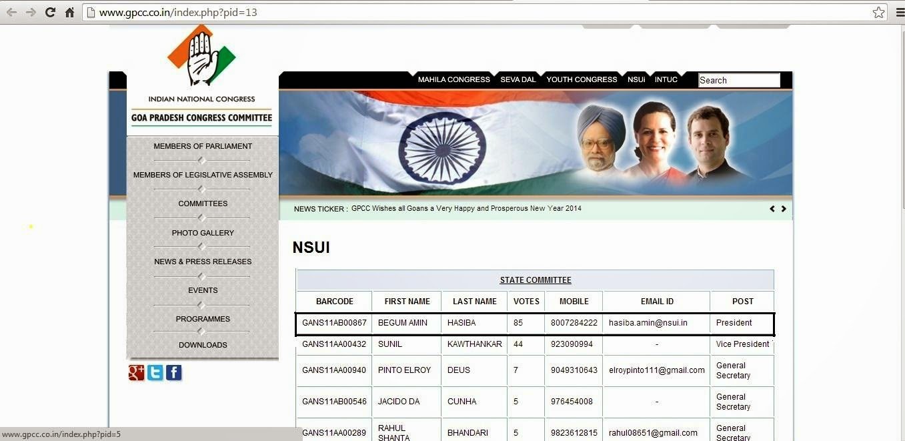Open the Google Plus icon
The image size is (905, 441).
pos(137,373)
